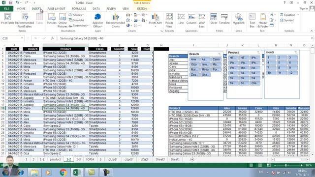Image resolution: width=315 pixels, height=177 pixels.
Task: Insert a Timeline filter
Action: pyautogui.click(x=224, y=19)
